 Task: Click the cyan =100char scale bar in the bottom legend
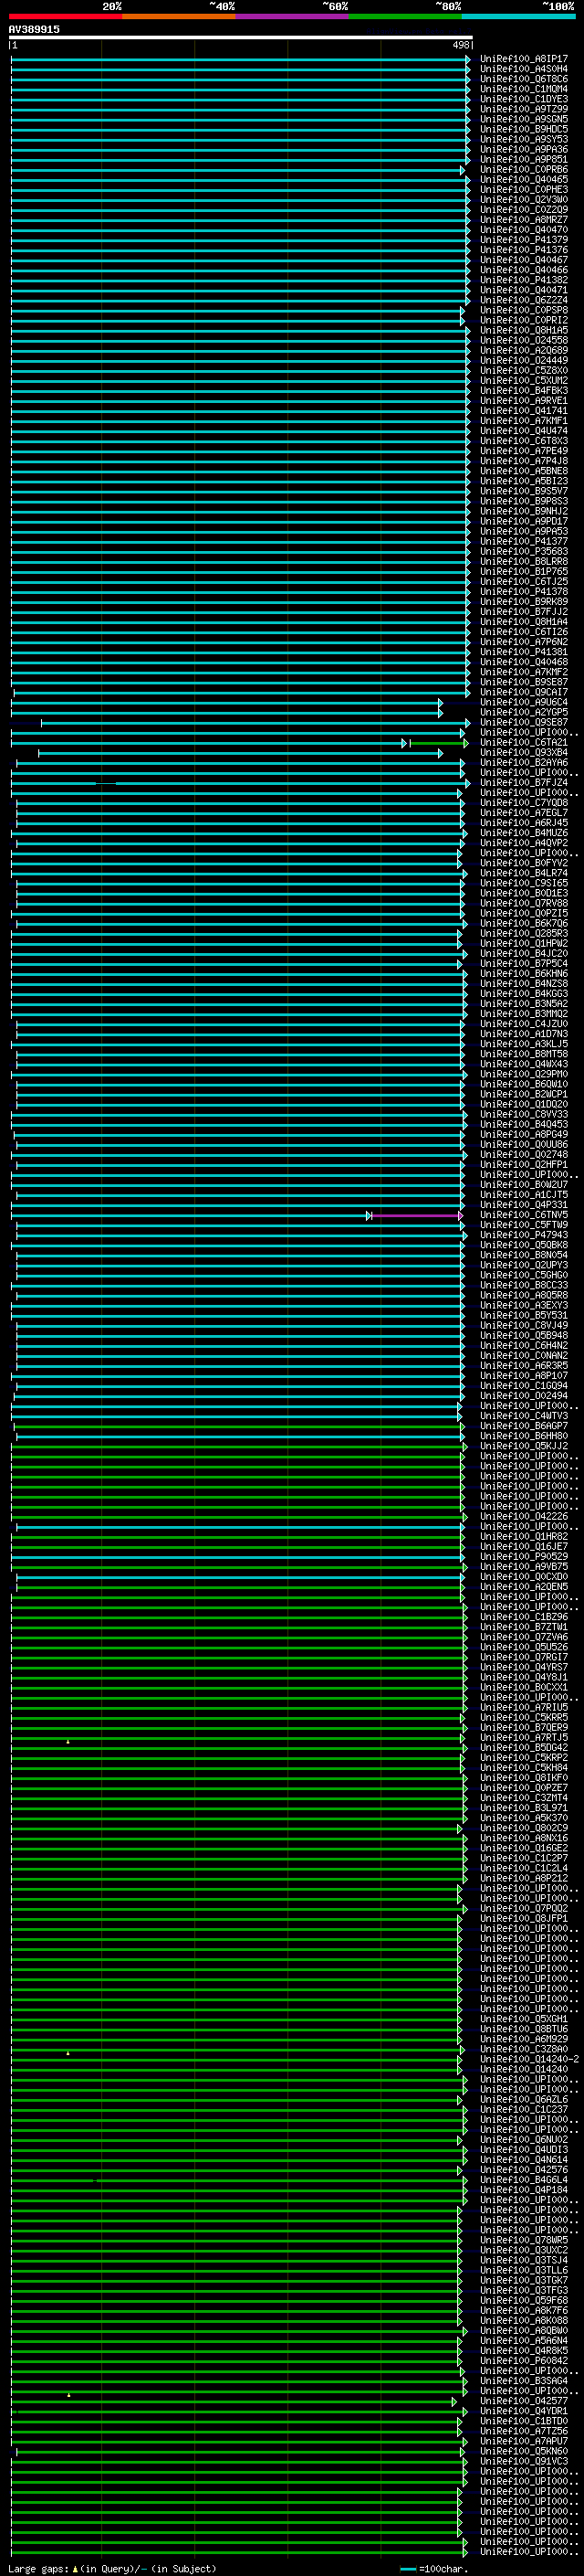tap(407, 2569)
